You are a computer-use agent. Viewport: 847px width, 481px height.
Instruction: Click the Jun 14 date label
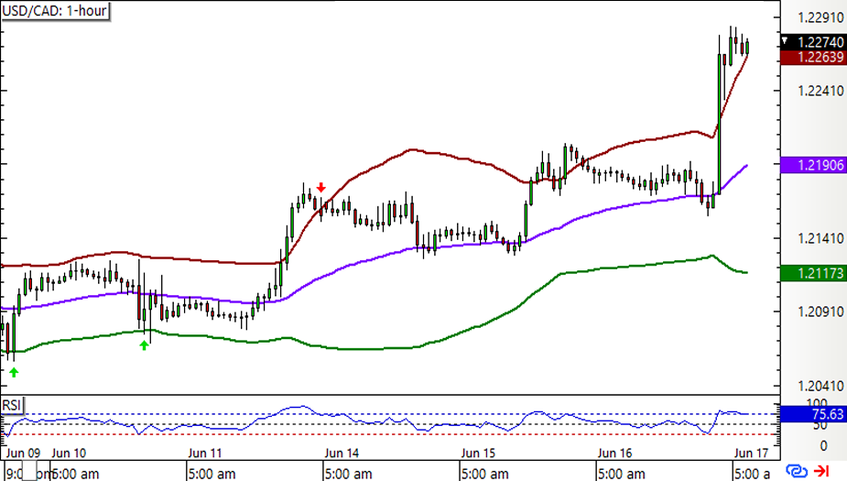(342, 453)
